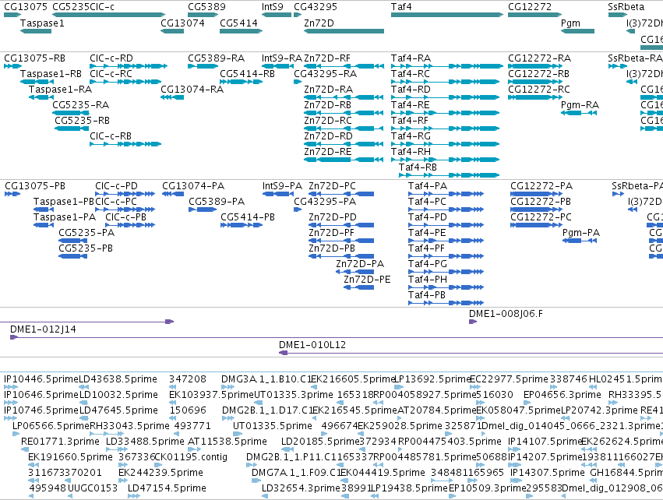Screen dimensions: 663x500
Task: Click protein CG12272-PB glyph
Action: (x=535, y=210)
